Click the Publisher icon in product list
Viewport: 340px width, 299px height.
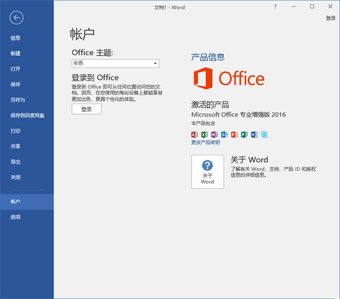[244, 135]
